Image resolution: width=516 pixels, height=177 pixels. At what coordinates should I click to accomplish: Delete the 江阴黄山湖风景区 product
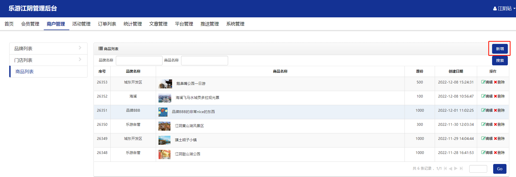(499, 124)
